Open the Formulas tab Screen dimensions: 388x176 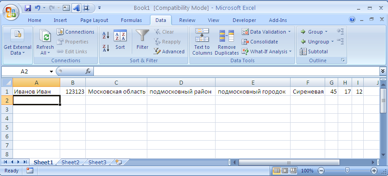tap(132, 20)
